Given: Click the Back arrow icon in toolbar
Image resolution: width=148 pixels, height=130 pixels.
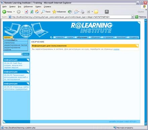Looking at the screenshot, I should (x=4, y=12).
